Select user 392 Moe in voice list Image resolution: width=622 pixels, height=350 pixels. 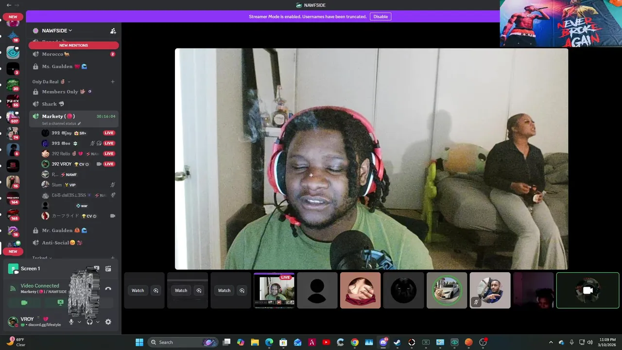(78, 143)
